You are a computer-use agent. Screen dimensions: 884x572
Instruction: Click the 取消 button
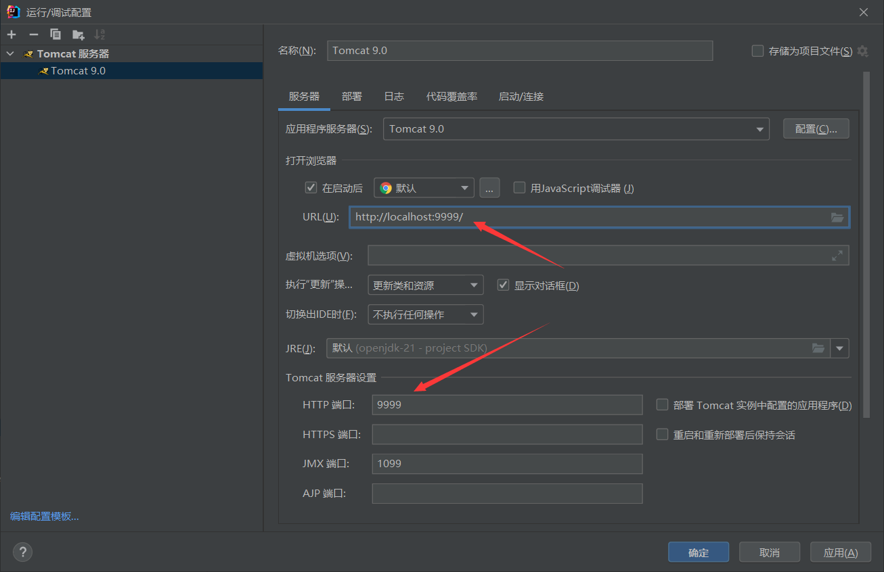point(770,552)
